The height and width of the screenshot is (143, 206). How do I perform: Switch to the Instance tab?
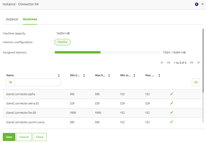coord(12,19)
